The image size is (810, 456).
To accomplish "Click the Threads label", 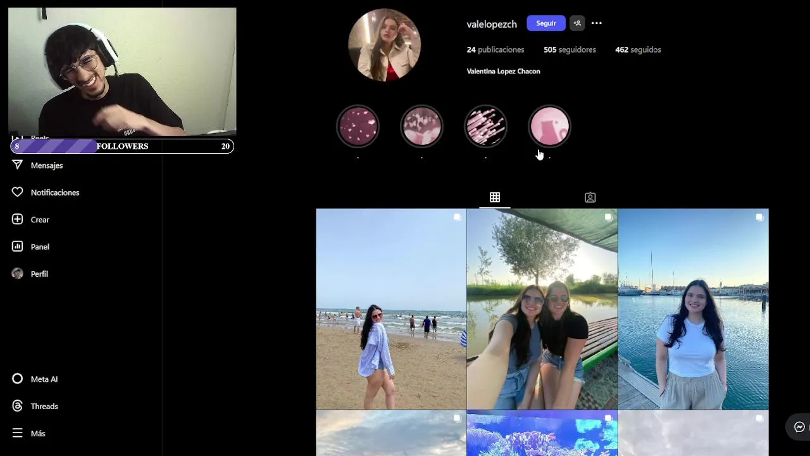I will click(x=44, y=407).
